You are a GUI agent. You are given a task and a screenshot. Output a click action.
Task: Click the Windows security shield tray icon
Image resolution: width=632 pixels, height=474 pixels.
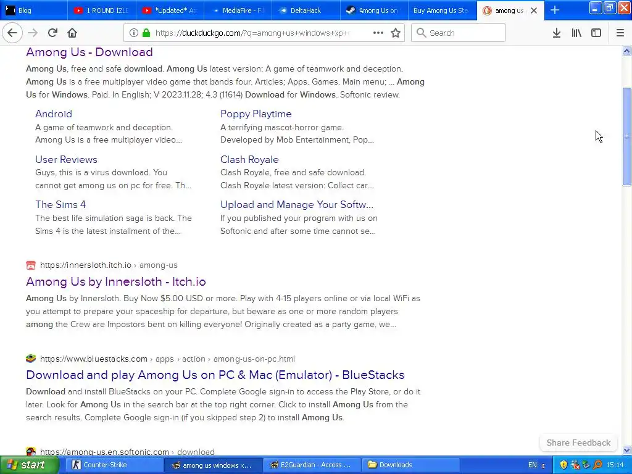(563, 465)
